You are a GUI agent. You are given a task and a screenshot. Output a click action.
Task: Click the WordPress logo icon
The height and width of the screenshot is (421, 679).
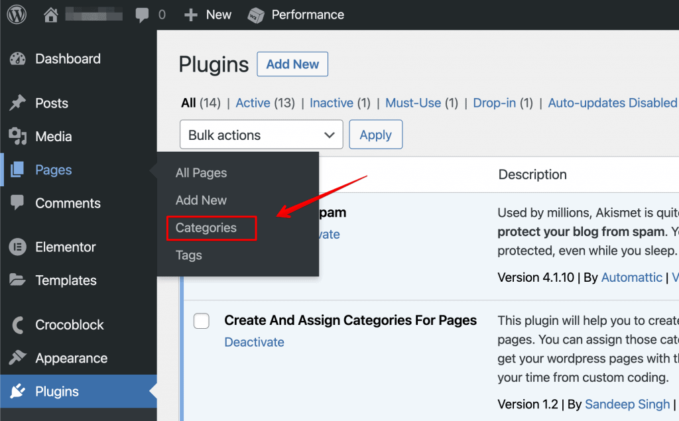tap(17, 15)
